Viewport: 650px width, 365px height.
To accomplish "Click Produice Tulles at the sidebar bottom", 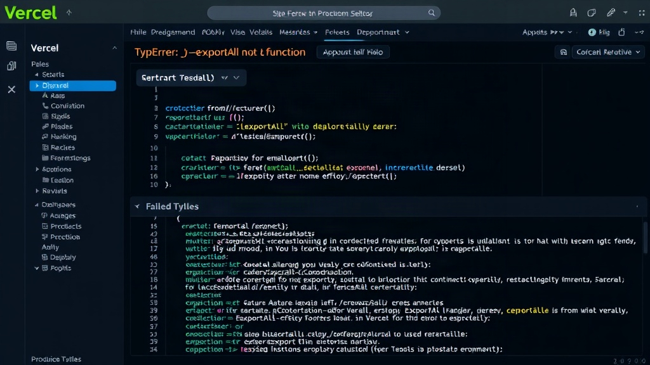I will 56,359.
